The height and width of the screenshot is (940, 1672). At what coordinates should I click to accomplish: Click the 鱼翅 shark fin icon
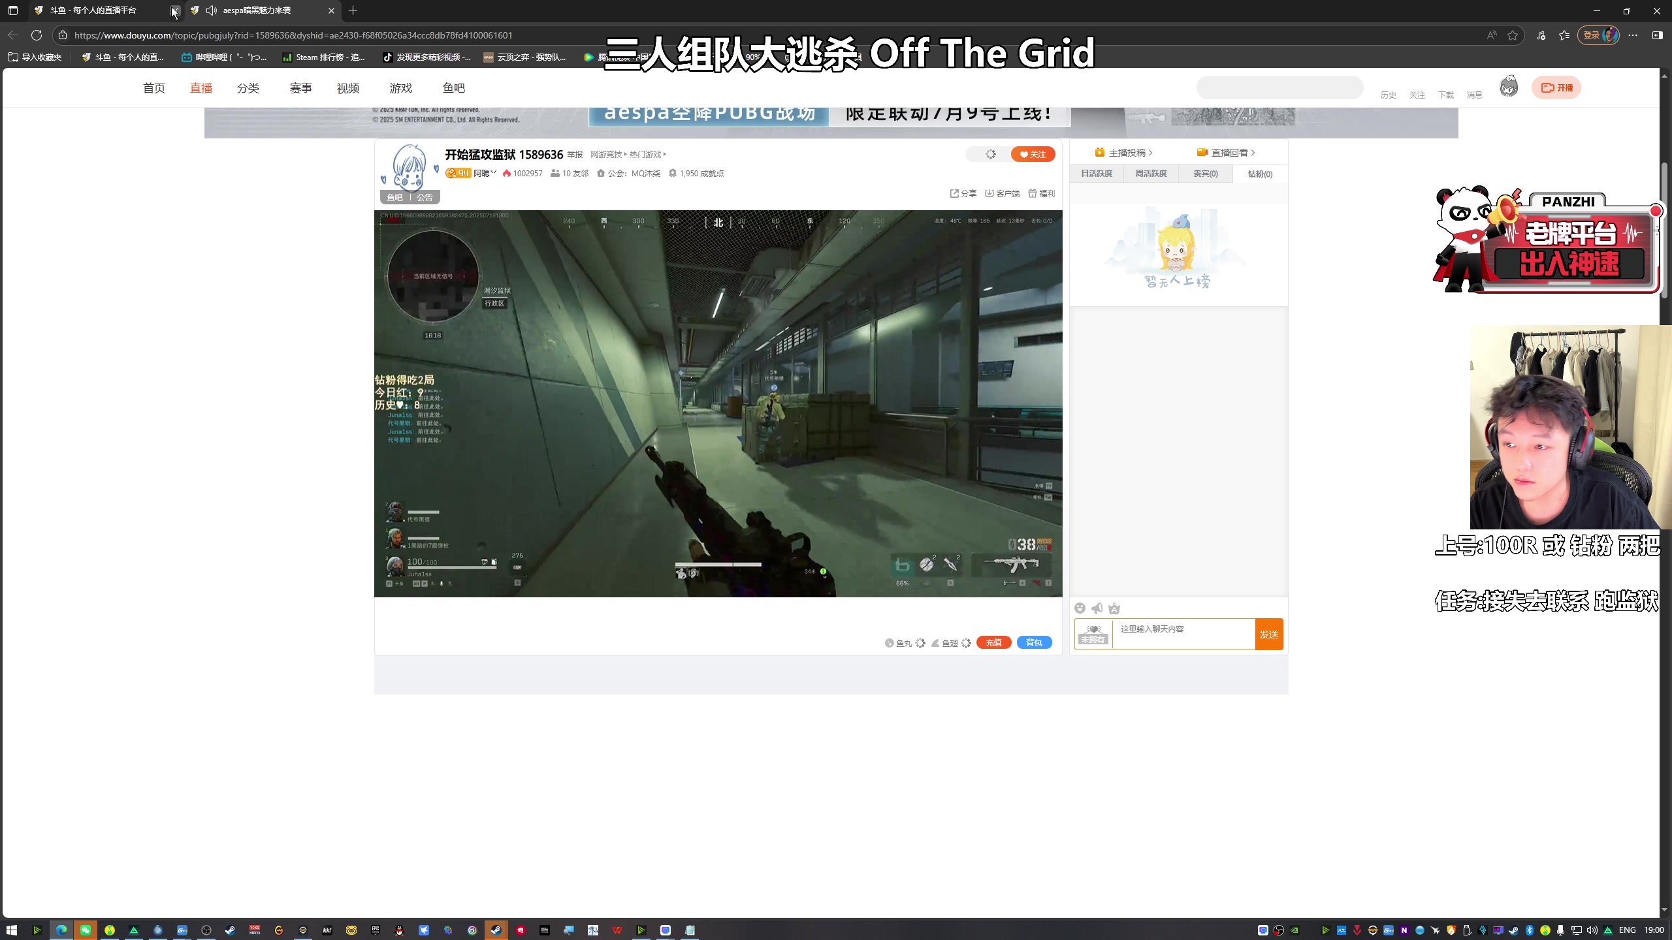935,643
